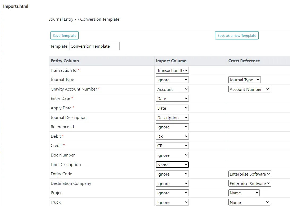The image size is (290, 206).
Task: Open the Line Description import column dropdown
Action: point(172,164)
